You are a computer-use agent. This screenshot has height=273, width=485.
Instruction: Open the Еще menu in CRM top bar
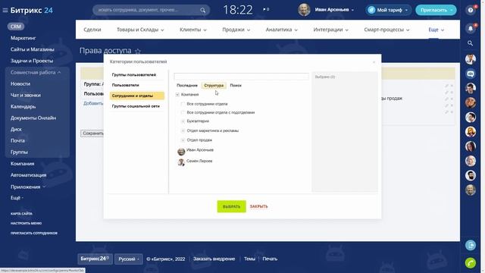pyautogui.click(x=436, y=30)
